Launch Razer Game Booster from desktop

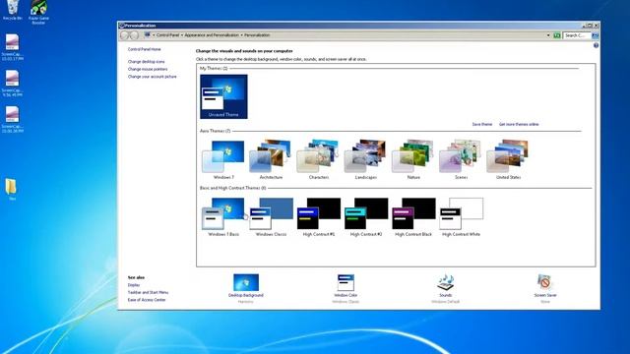click(x=38, y=12)
